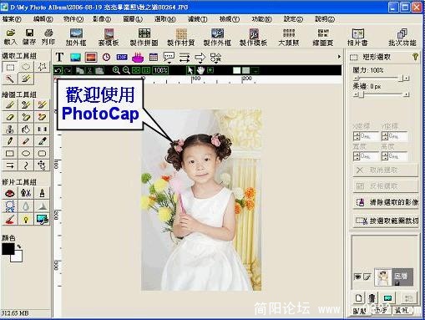Screen dimensions: 425x320
Task: Click the width (寬度) stepper field
Action: coord(366,156)
